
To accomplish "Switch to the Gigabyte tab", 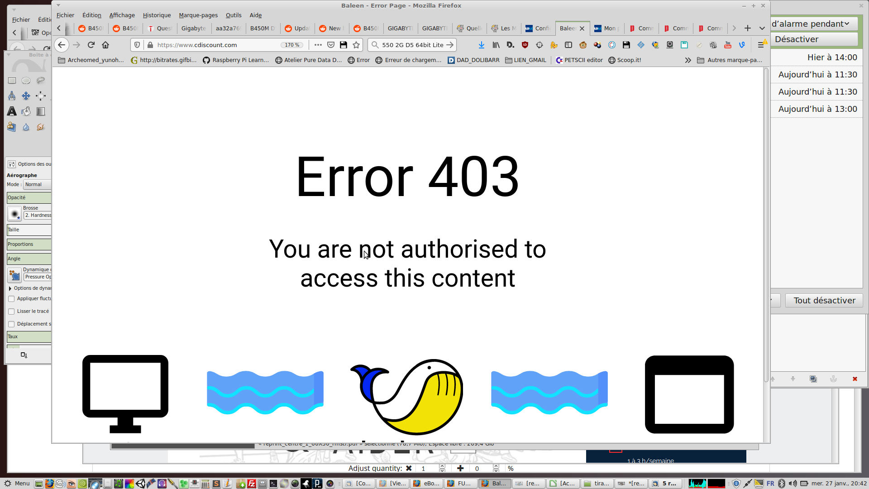I will click(194, 28).
